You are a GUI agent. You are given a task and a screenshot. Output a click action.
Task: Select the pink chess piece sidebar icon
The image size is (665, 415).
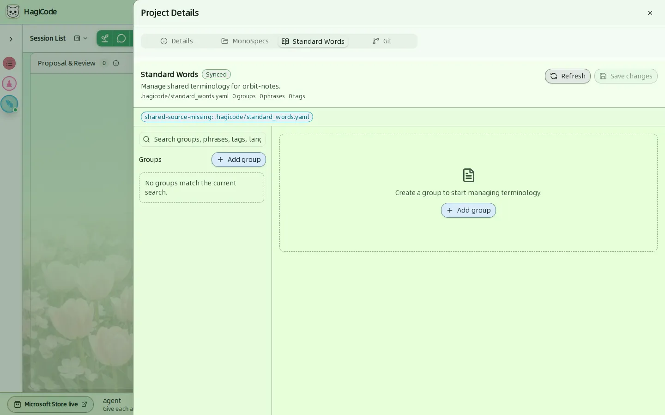coord(9,83)
